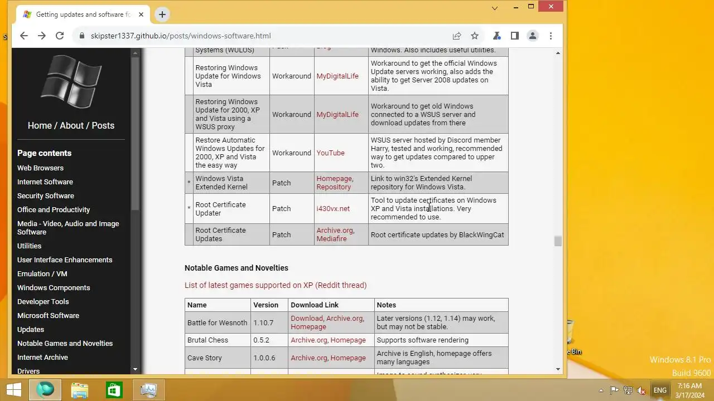Screen dimensions: 714x401
Task: Click main page scrollbar down arrow
Action: point(558,369)
